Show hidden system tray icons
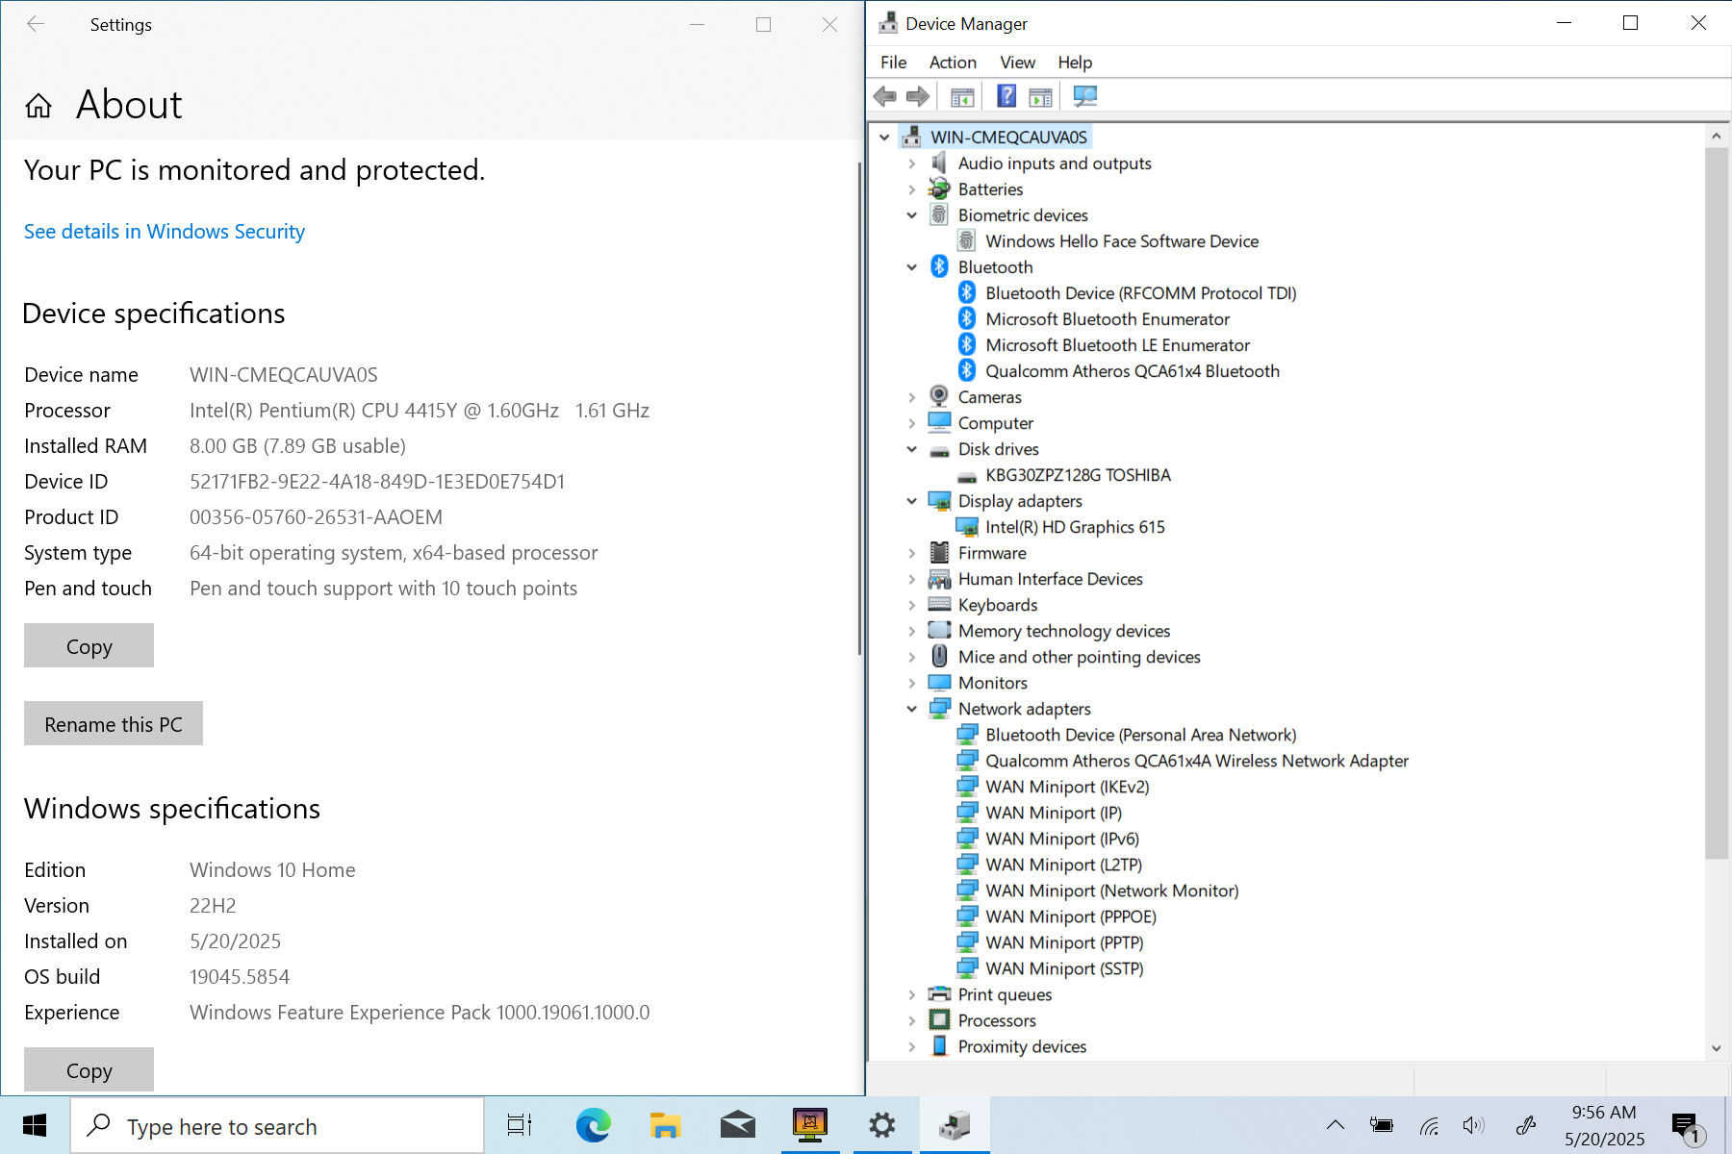Screen dimensions: 1732x1154 (1336, 1125)
